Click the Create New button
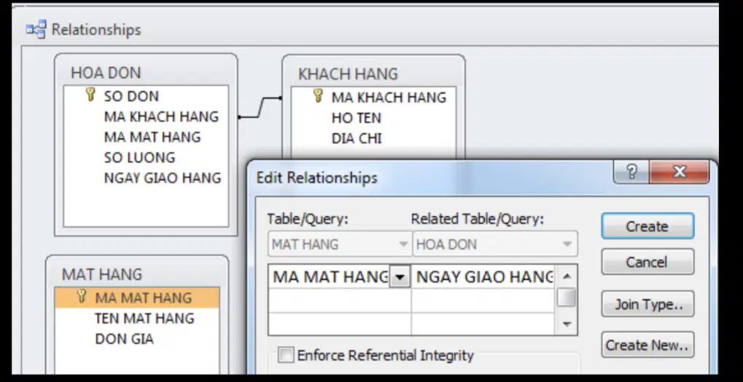Viewport: 743px width, 382px height. 647,345
